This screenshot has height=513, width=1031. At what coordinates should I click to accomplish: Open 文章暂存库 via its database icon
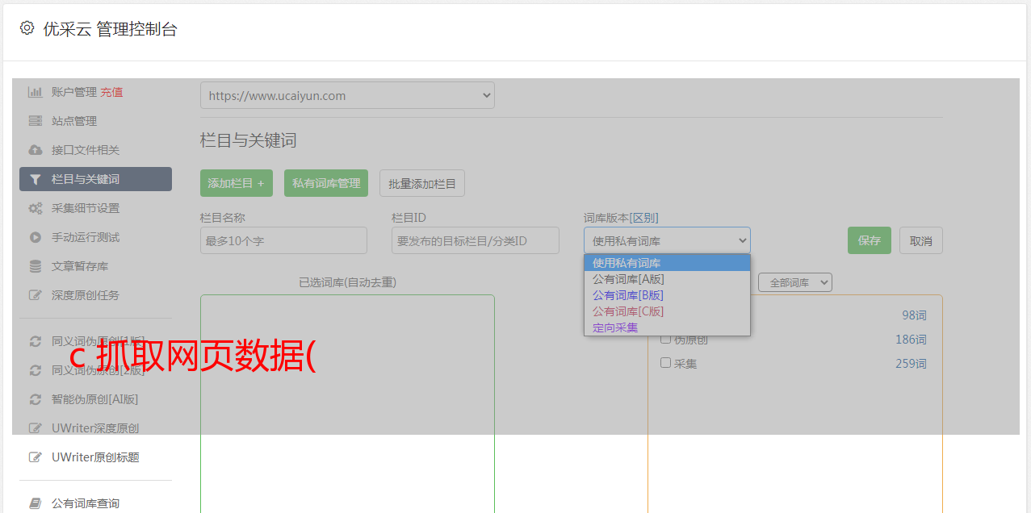(x=35, y=266)
